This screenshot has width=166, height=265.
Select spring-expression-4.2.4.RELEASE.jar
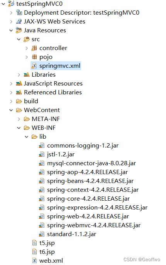click(97, 207)
